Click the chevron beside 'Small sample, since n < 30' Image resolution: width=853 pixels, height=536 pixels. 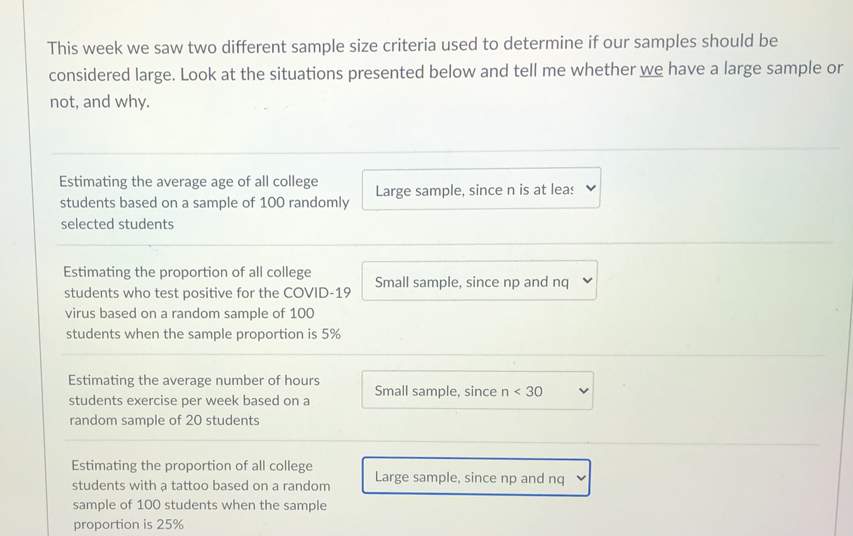(583, 391)
